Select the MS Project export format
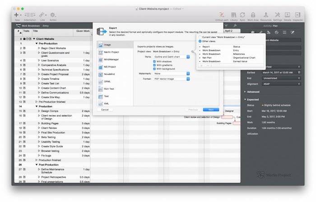This screenshot has height=202, width=316. [x=115, y=67]
